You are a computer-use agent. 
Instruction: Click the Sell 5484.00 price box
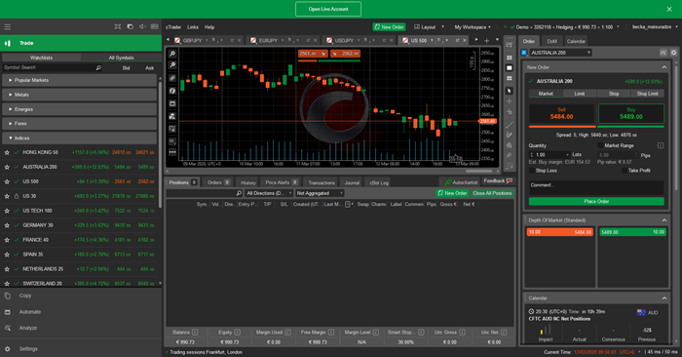click(561, 113)
